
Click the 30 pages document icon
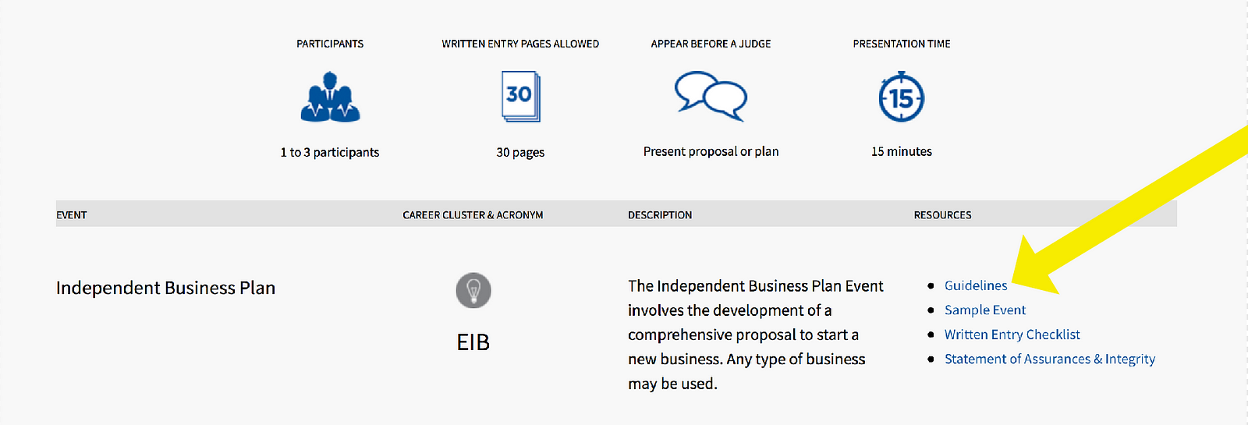point(520,97)
